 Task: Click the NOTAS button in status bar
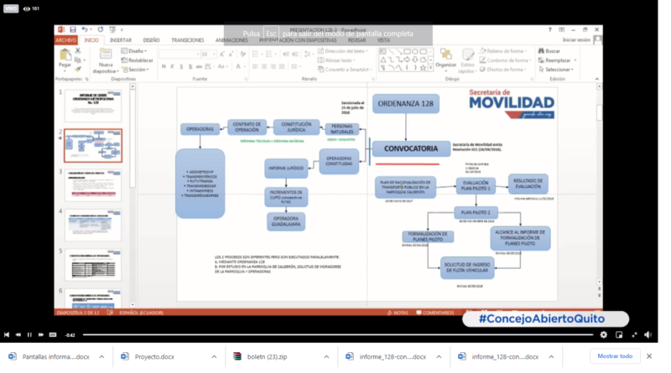[399, 313]
